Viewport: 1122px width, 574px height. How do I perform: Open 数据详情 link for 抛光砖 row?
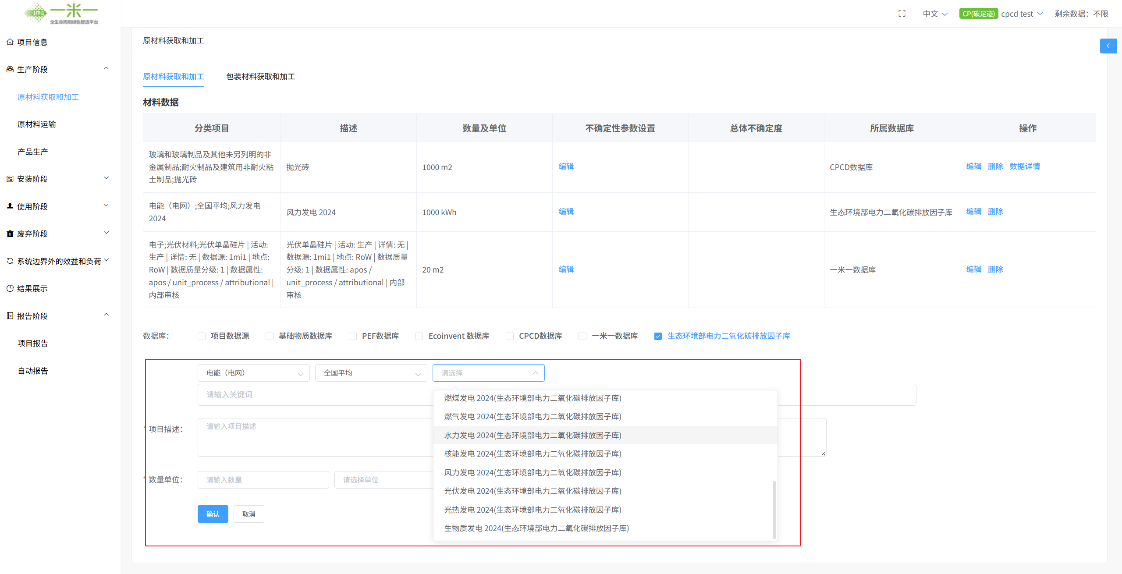point(1024,167)
